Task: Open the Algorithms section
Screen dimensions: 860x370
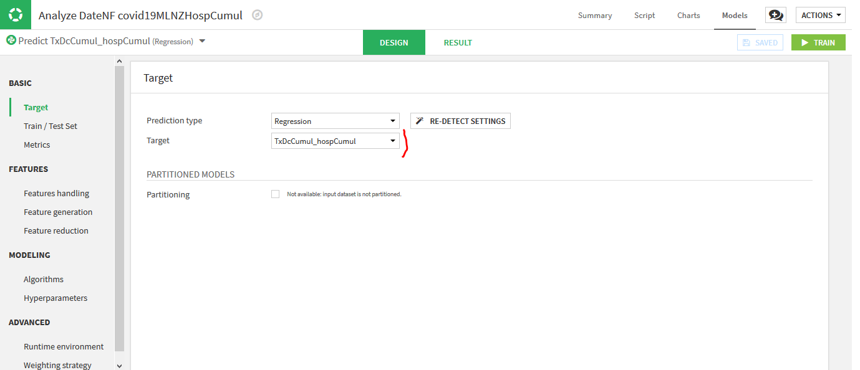Action: point(44,279)
